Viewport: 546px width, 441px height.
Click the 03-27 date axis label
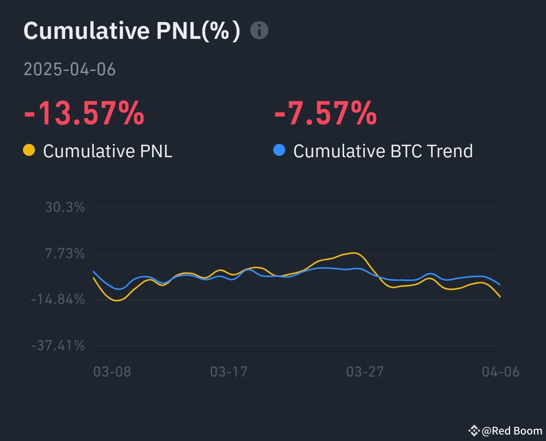365,371
